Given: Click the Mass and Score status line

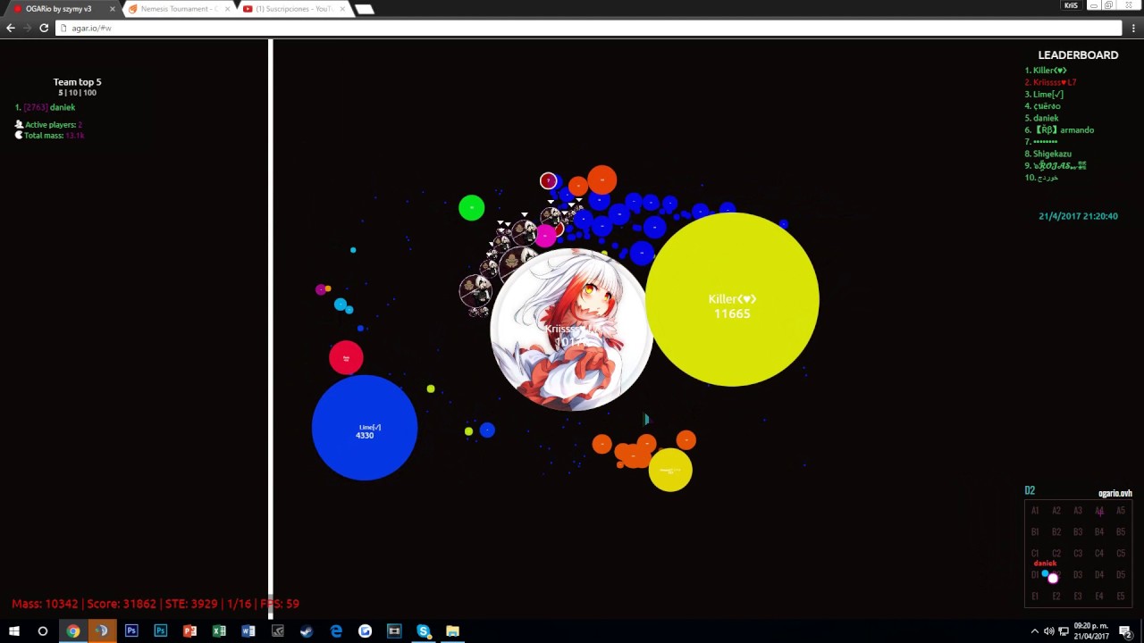Looking at the screenshot, I should [x=156, y=605].
